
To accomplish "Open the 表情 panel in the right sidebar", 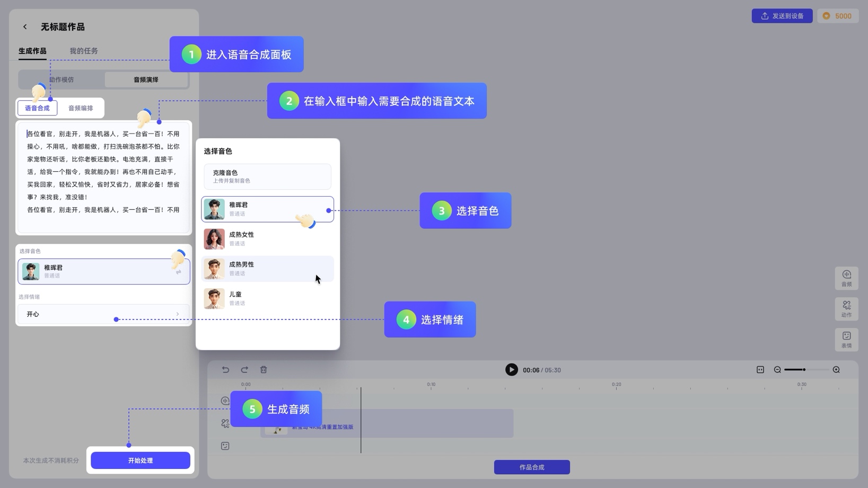I will [847, 340].
